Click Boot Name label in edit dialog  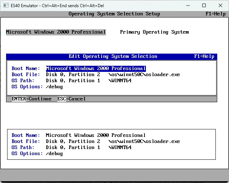pos(26,69)
